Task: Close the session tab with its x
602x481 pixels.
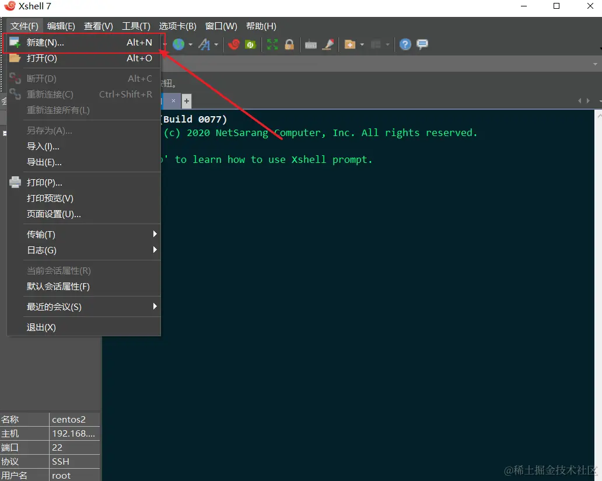Action: click(173, 100)
